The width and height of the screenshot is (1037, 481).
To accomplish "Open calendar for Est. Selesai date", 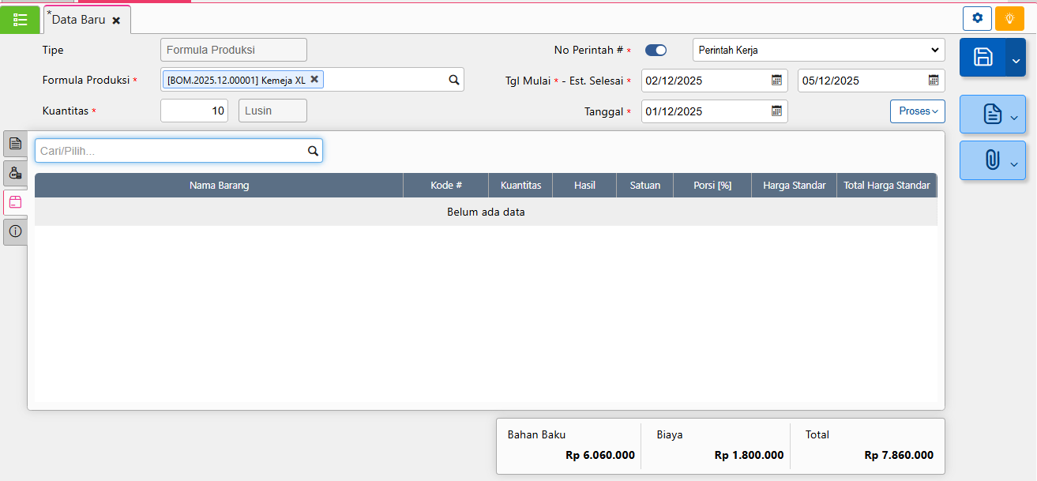I will click(934, 81).
